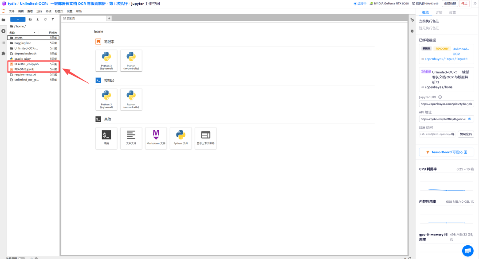The image size is (479, 259).
Task: Click the 复制密码 button
Action: [466, 134]
